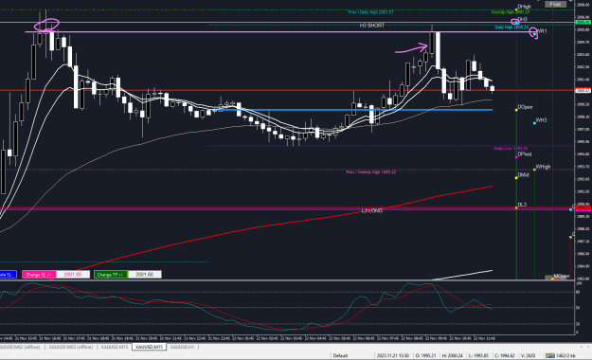The height and width of the screenshot is (360, 592).
Task: Click the 50 level on oscillator scale
Action: click(x=578, y=308)
